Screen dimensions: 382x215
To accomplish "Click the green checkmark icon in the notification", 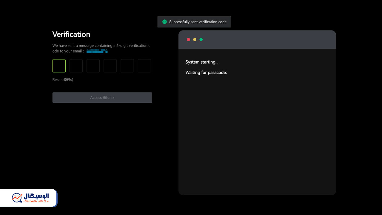I will click(164, 22).
